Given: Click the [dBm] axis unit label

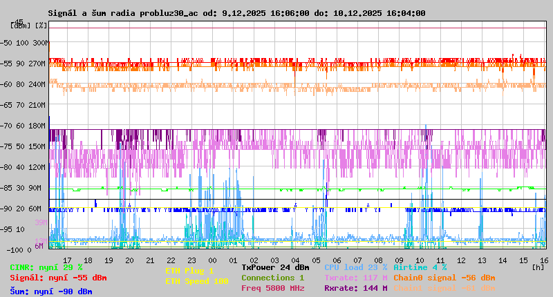Looking at the screenshot, I should coord(20,26).
